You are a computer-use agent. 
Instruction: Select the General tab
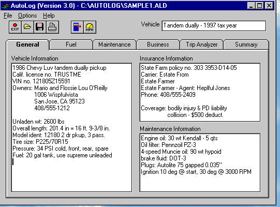[27, 45]
